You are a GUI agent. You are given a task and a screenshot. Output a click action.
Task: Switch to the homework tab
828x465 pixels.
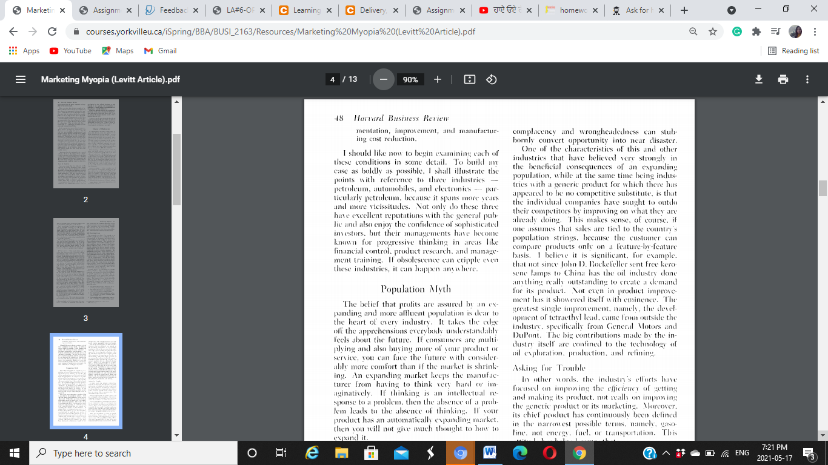(570, 10)
